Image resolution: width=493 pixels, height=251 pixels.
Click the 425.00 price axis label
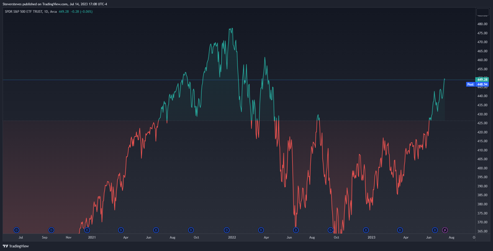482,123
